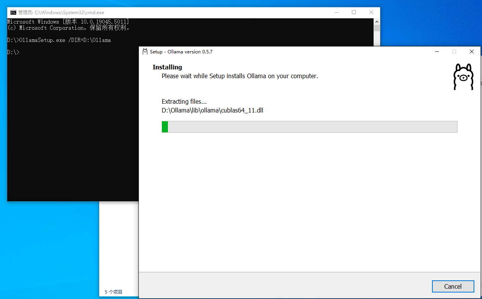482x299 pixels.
Task: Close the cmd.exe window
Action: tap(371, 12)
